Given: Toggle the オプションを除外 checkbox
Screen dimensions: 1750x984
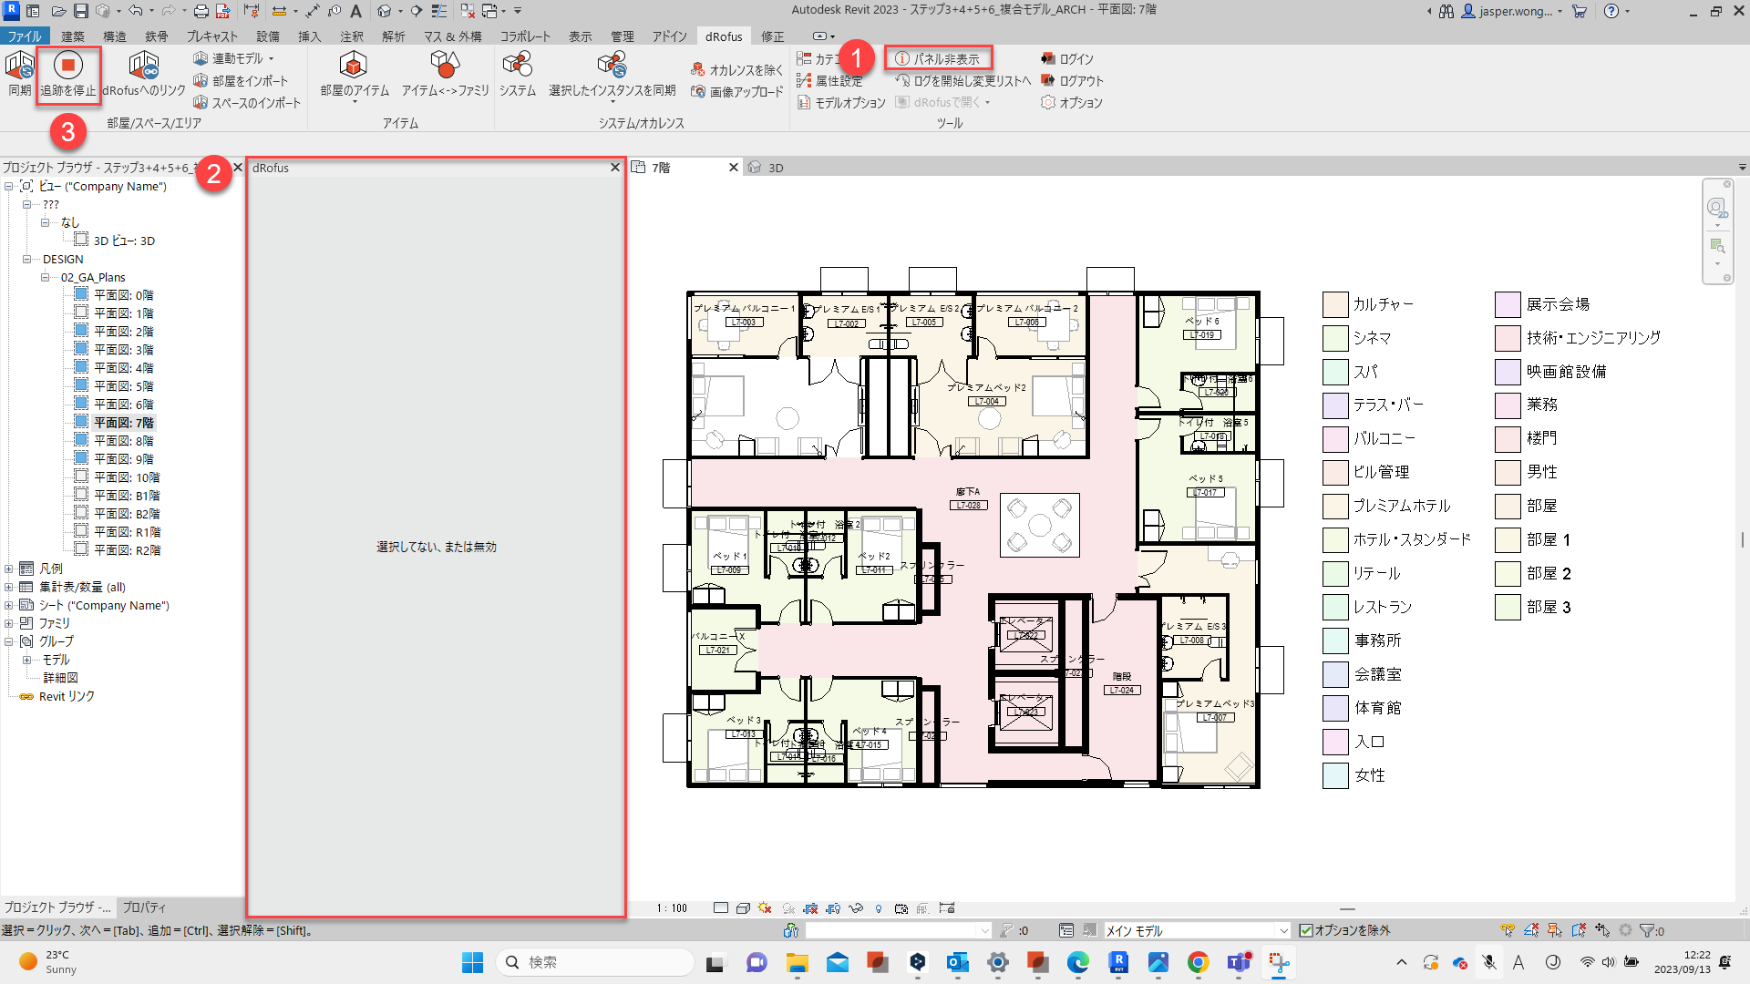Looking at the screenshot, I should coord(1306,930).
